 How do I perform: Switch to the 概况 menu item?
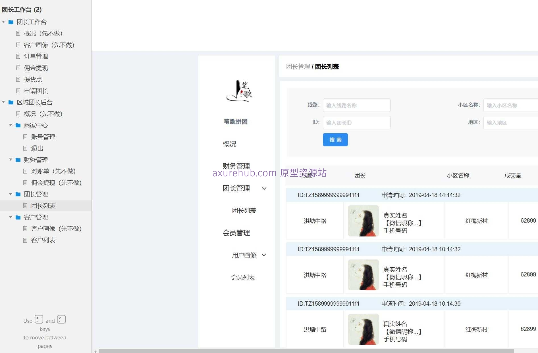click(229, 144)
